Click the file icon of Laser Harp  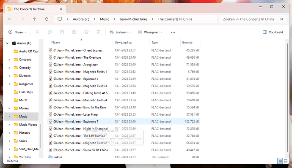pyautogui.click(x=50, y=114)
